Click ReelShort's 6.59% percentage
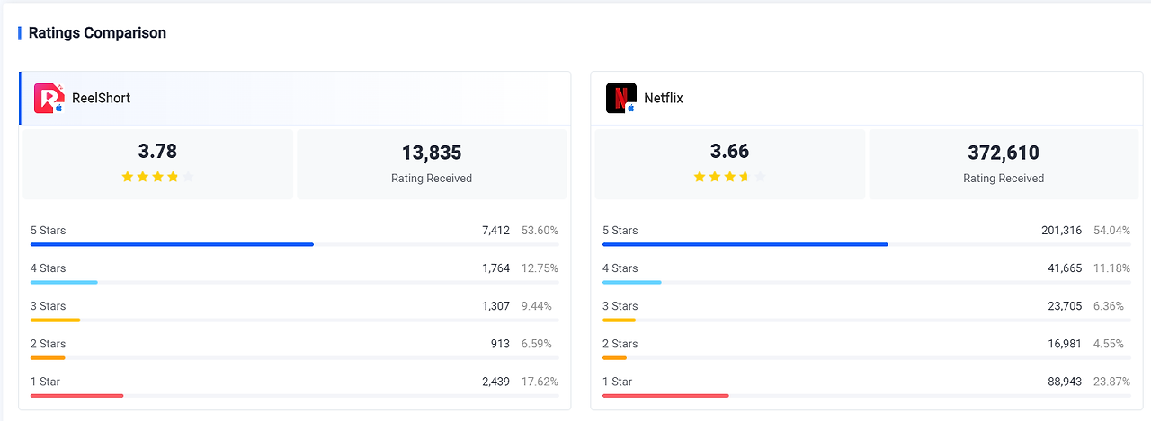The image size is (1151, 421). 537,344
